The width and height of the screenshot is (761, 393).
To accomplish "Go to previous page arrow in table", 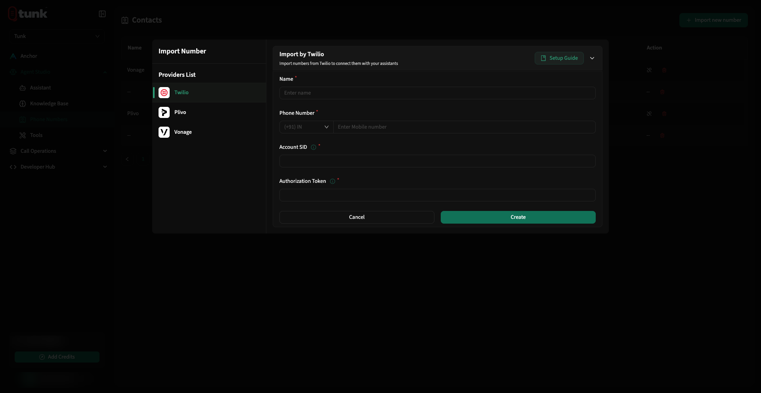I will (x=127, y=159).
